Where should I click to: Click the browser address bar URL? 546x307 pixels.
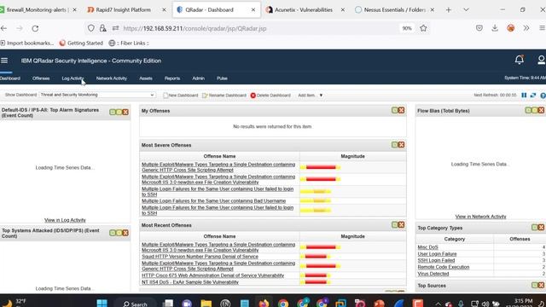click(195, 28)
